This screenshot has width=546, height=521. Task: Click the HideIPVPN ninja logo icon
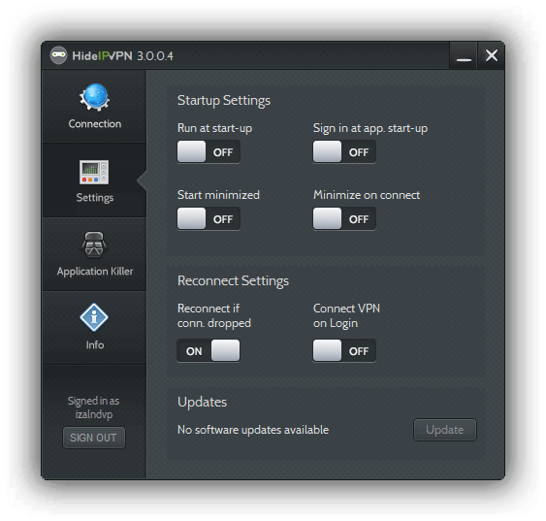click(58, 55)
